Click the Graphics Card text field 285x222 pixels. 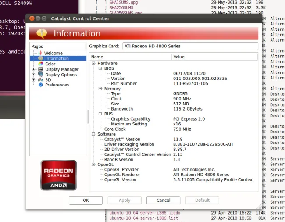point(190,46)
